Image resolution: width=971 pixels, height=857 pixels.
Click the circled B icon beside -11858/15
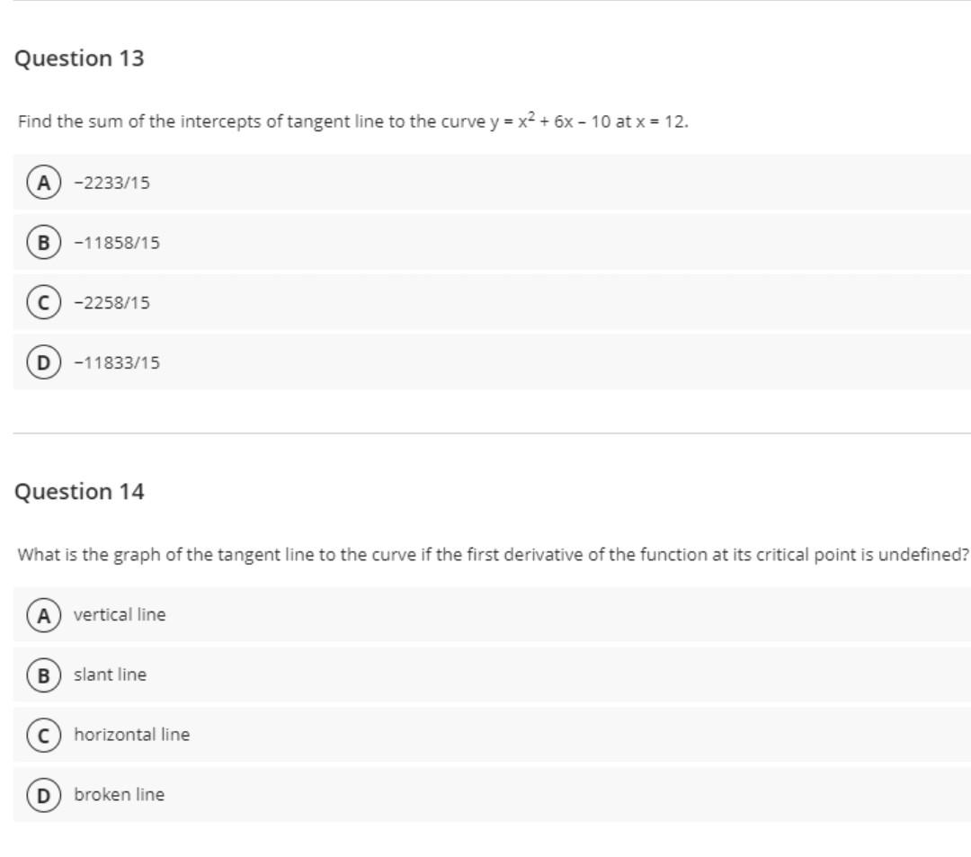pyautogui.click(x=41, y=243)
